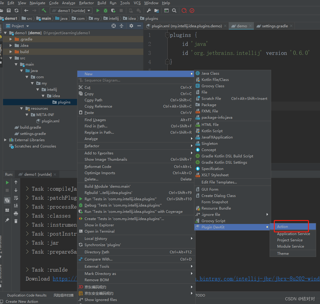
Task: Click the Up stack trace arrow in Run panel
Action: [16, 182]
